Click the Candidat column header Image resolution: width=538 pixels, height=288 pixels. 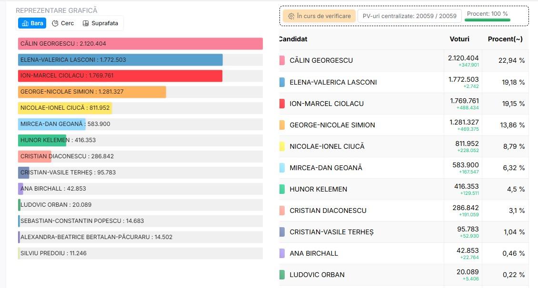click(x=293, y=39)
